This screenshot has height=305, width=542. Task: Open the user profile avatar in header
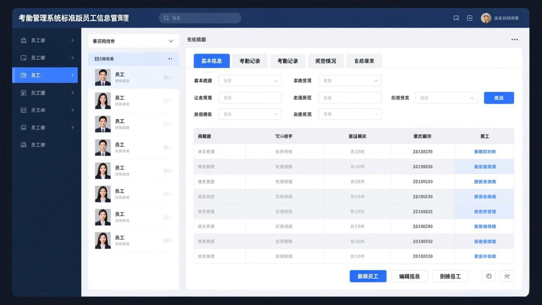(486, 18)
